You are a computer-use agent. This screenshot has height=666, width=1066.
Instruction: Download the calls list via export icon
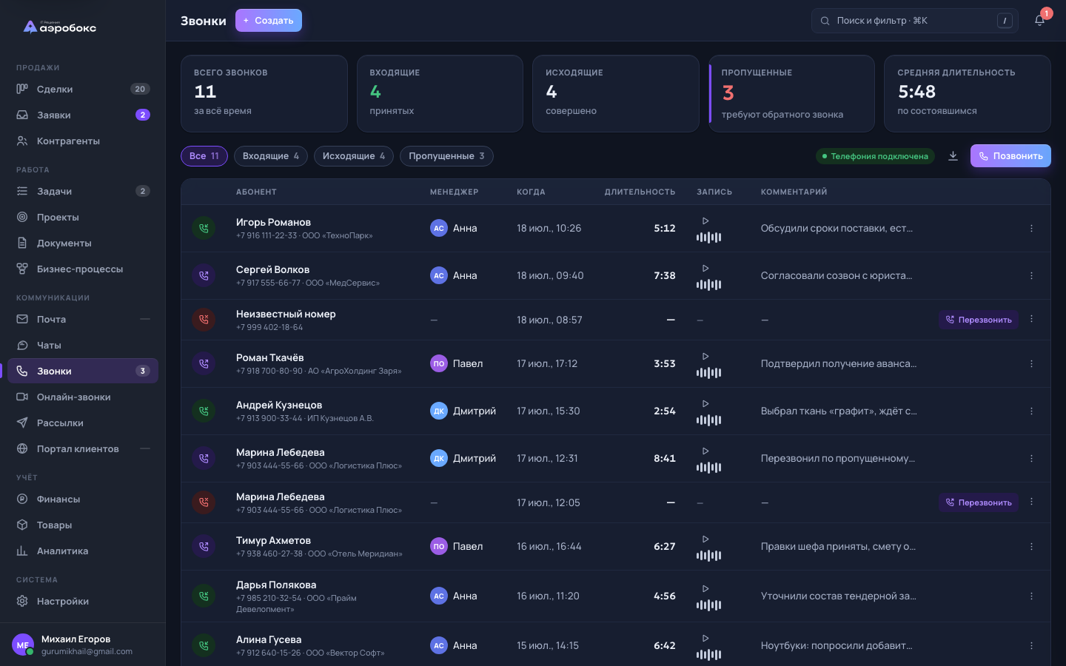click(953, 156)
